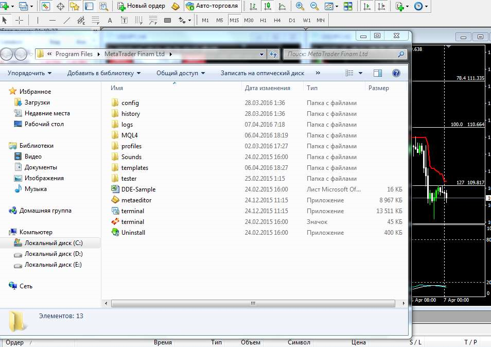Switch to M1 timeframe
491x347 pixels.
point(205,21)
